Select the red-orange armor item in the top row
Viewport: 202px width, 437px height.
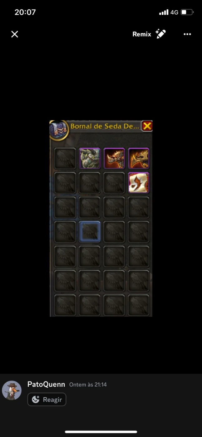pos(114,158)
